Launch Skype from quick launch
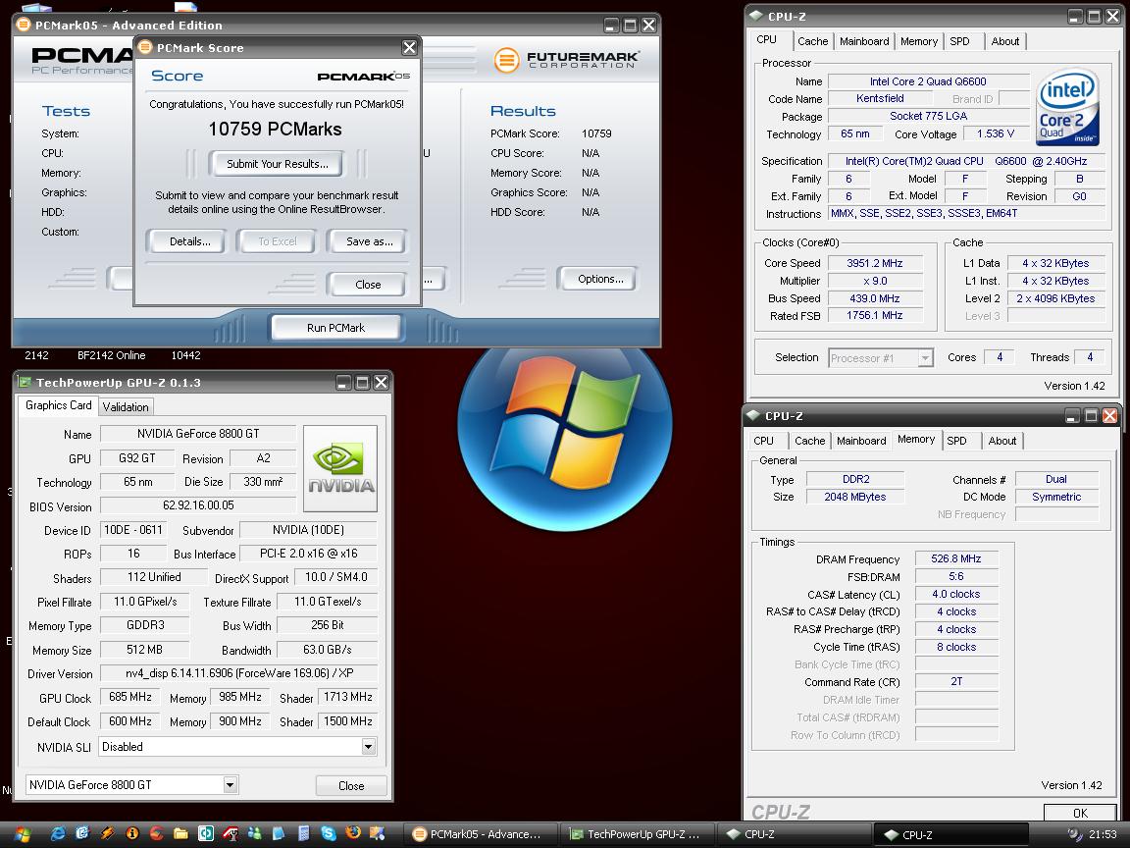This screenshot has height=848, width=1130. [x=329, y=833]
